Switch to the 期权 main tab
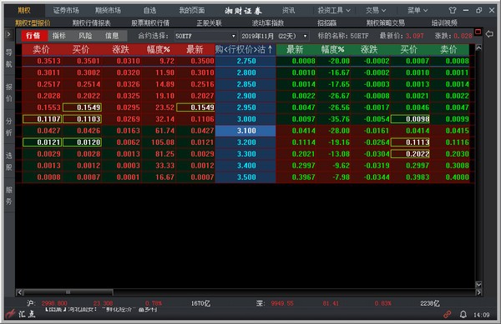This screenshot has width=501, height=324. pos(24,11)
